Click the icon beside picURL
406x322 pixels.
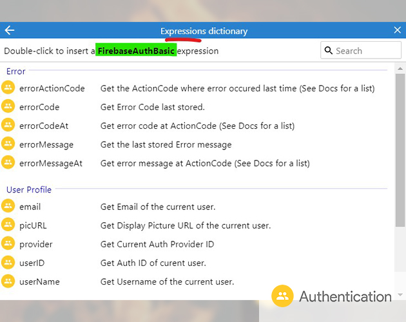[x=8, y=225]
